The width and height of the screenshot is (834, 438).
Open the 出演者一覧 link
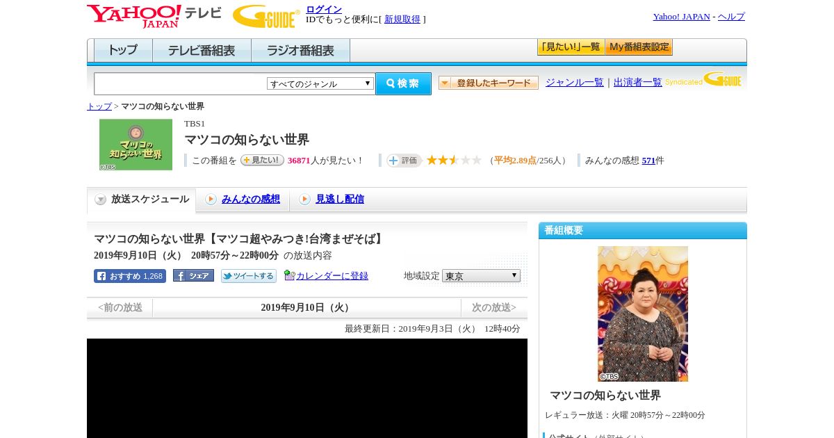click(x=637, y=82)
